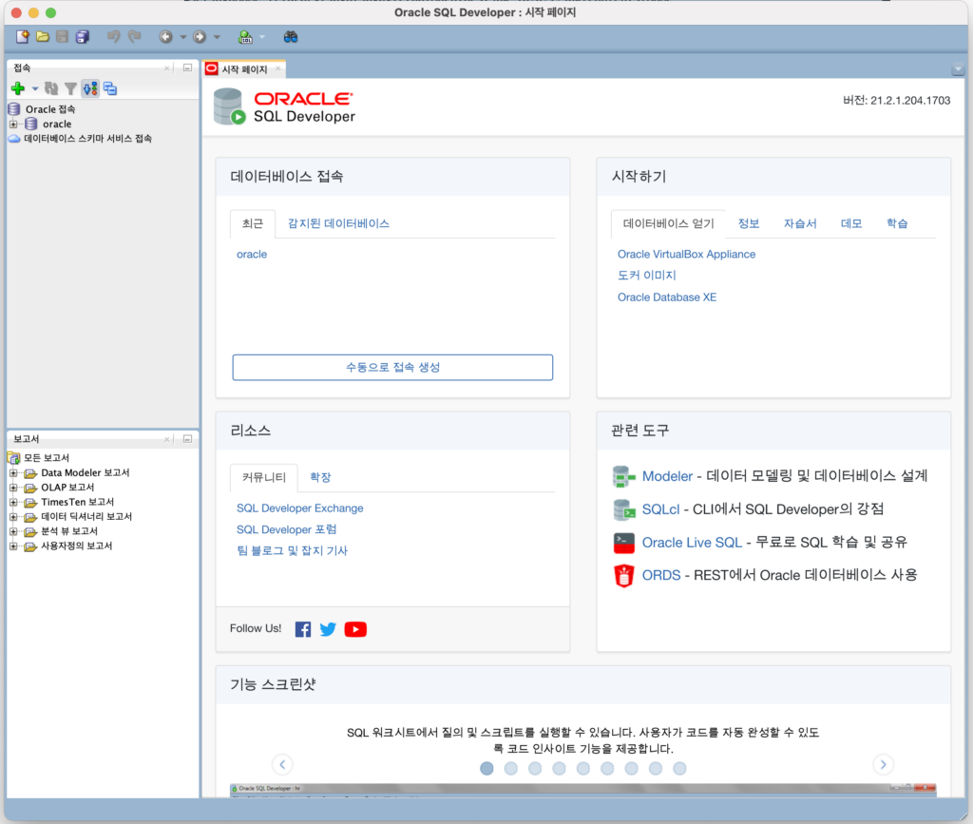Viewport: 973px width, 824px height.
Task: Go to previous feature screenshot with left arrow
Action: (282, 764)
